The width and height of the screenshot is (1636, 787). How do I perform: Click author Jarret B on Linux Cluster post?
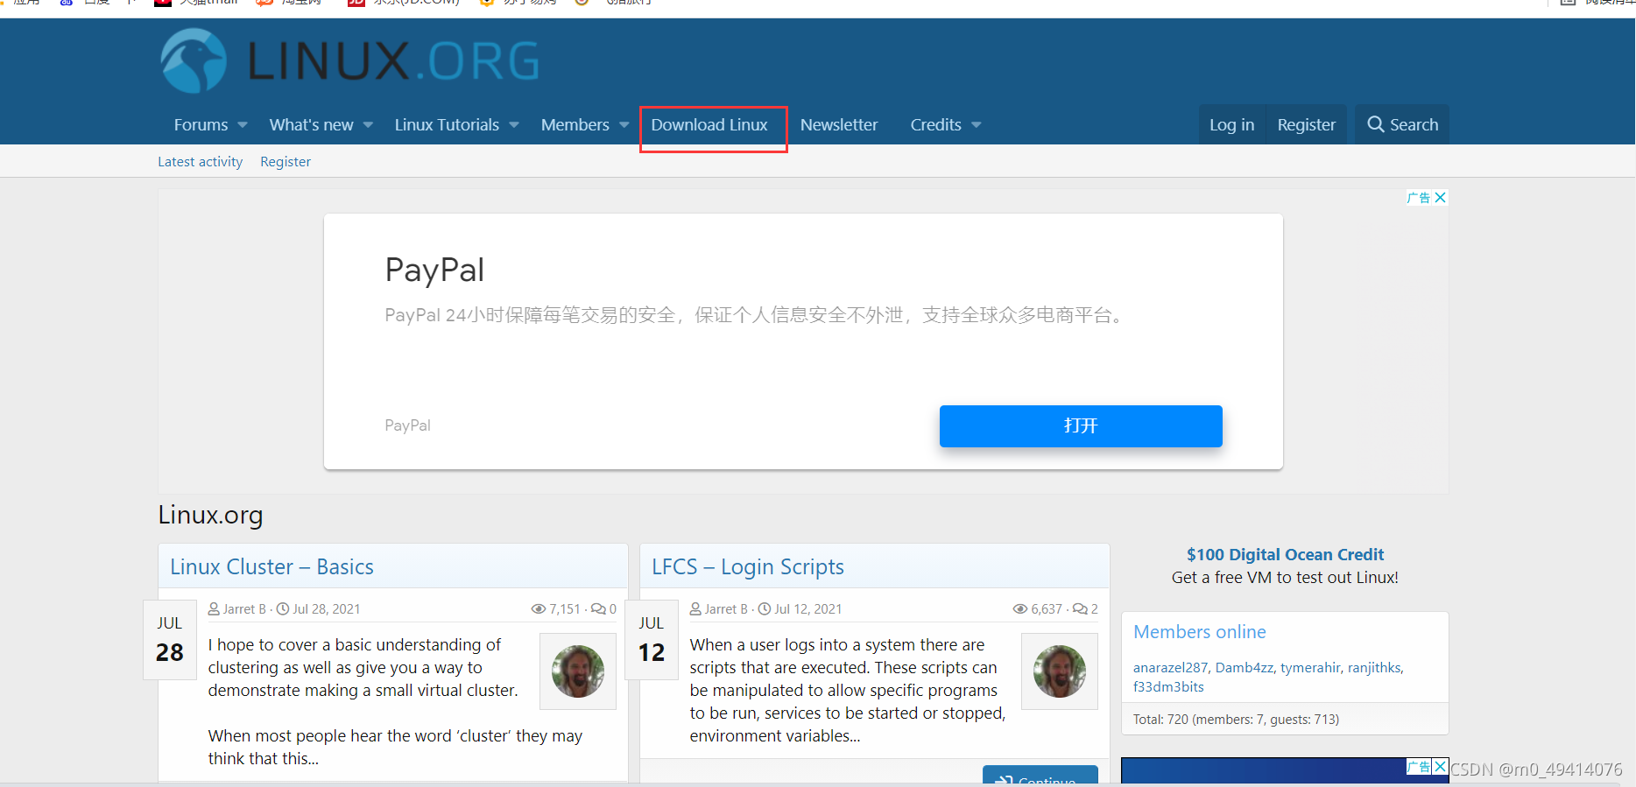[243, 609]
